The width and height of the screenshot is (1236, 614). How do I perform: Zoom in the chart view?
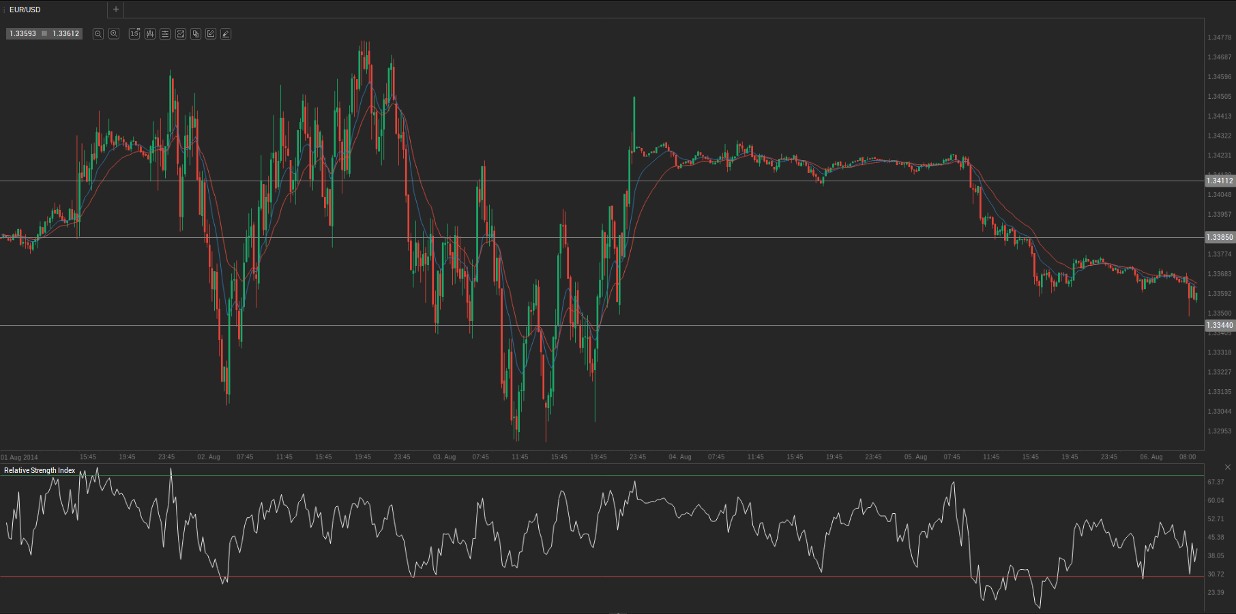114,33
